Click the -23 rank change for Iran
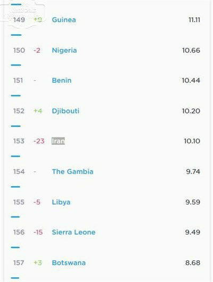This screenshot has width=213, height=282. click(39, 141)
